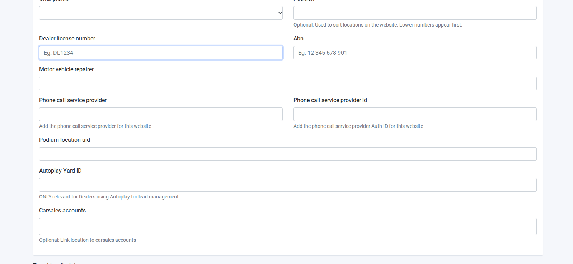Click the 'Abn' field label
The width and height of the screenshot is (573, 264).
coord(298,38)
